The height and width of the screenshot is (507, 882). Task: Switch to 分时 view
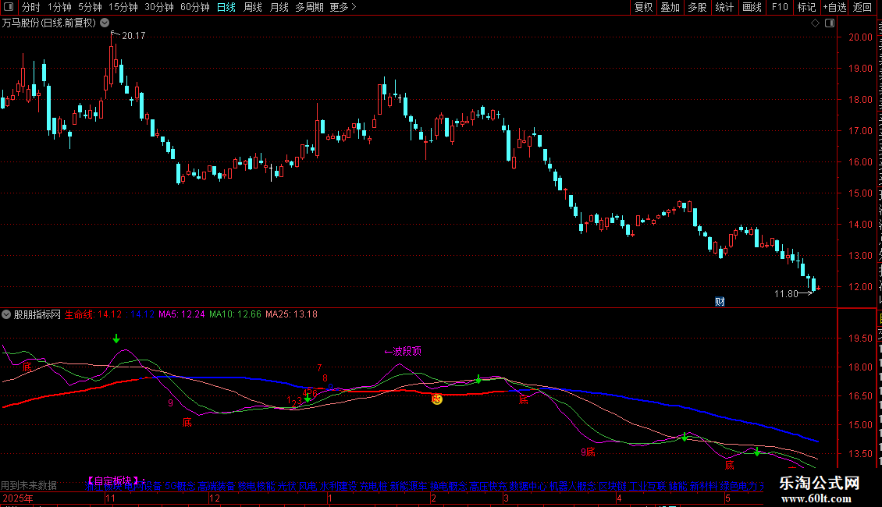31,7
